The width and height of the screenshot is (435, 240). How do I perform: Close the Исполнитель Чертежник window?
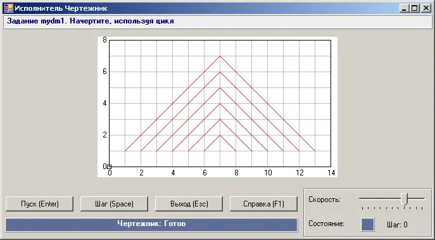tap(426, 9)
